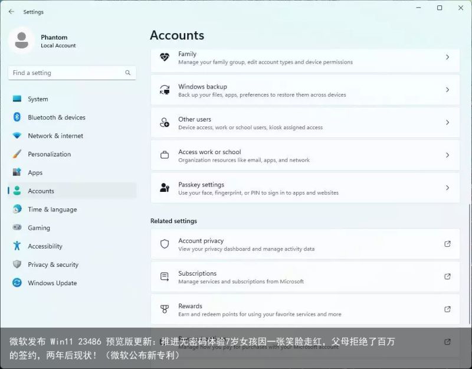
Task: Click the search magnifier icon
Action: 127,73
